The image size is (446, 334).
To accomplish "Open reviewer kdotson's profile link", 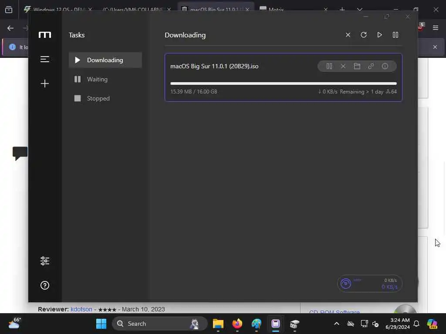I will (81, 309).
